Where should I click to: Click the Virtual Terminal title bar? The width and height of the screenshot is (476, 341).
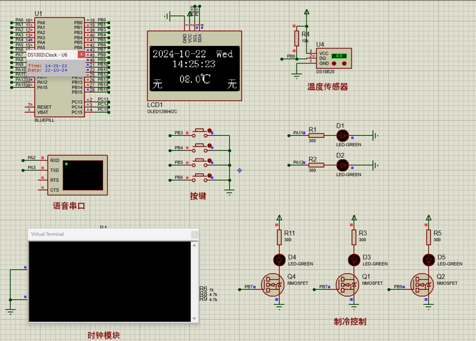click(103, 234)
